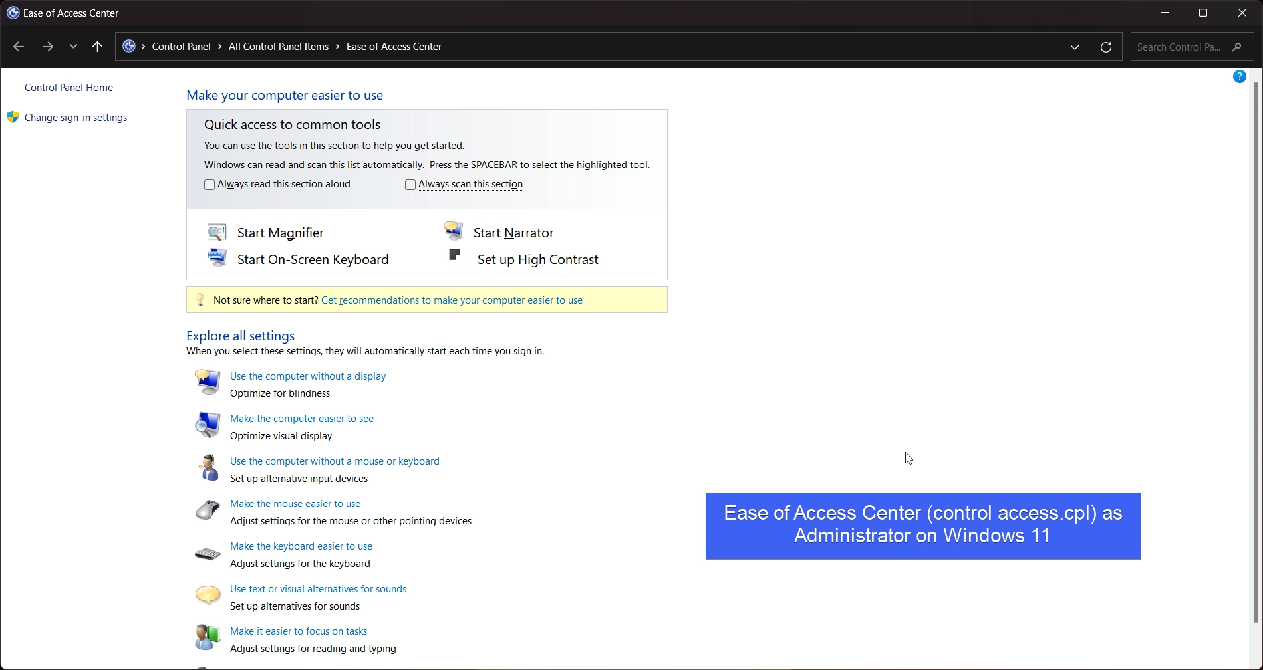Launch Start Magnifier
Image resolution: width=1263 pixels, height=670 pixels.
click(x=281, y=233)
